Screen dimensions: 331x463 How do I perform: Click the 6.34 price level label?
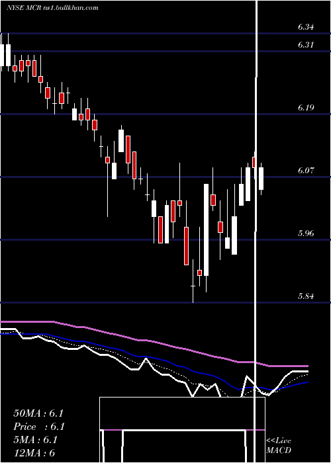[306, 27]
